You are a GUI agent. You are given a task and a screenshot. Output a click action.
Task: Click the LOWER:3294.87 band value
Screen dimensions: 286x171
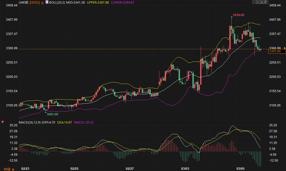point(122,2)
